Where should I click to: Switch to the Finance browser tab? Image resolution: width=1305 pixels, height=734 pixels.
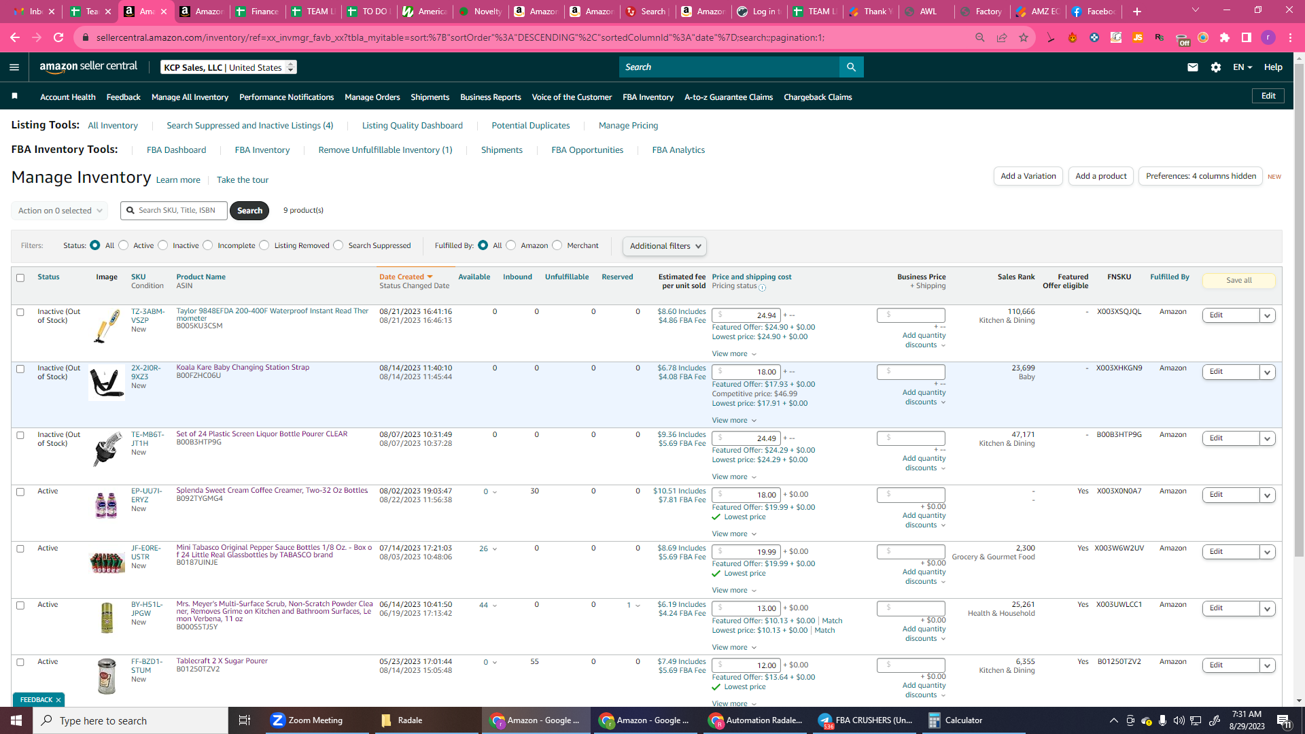coord(257,12)
